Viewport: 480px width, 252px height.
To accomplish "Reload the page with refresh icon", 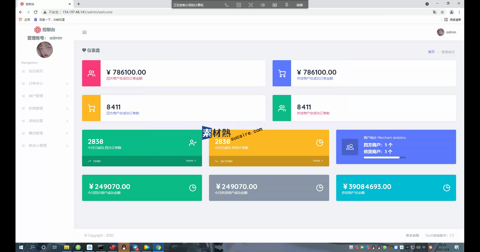I will coord(35,12).
